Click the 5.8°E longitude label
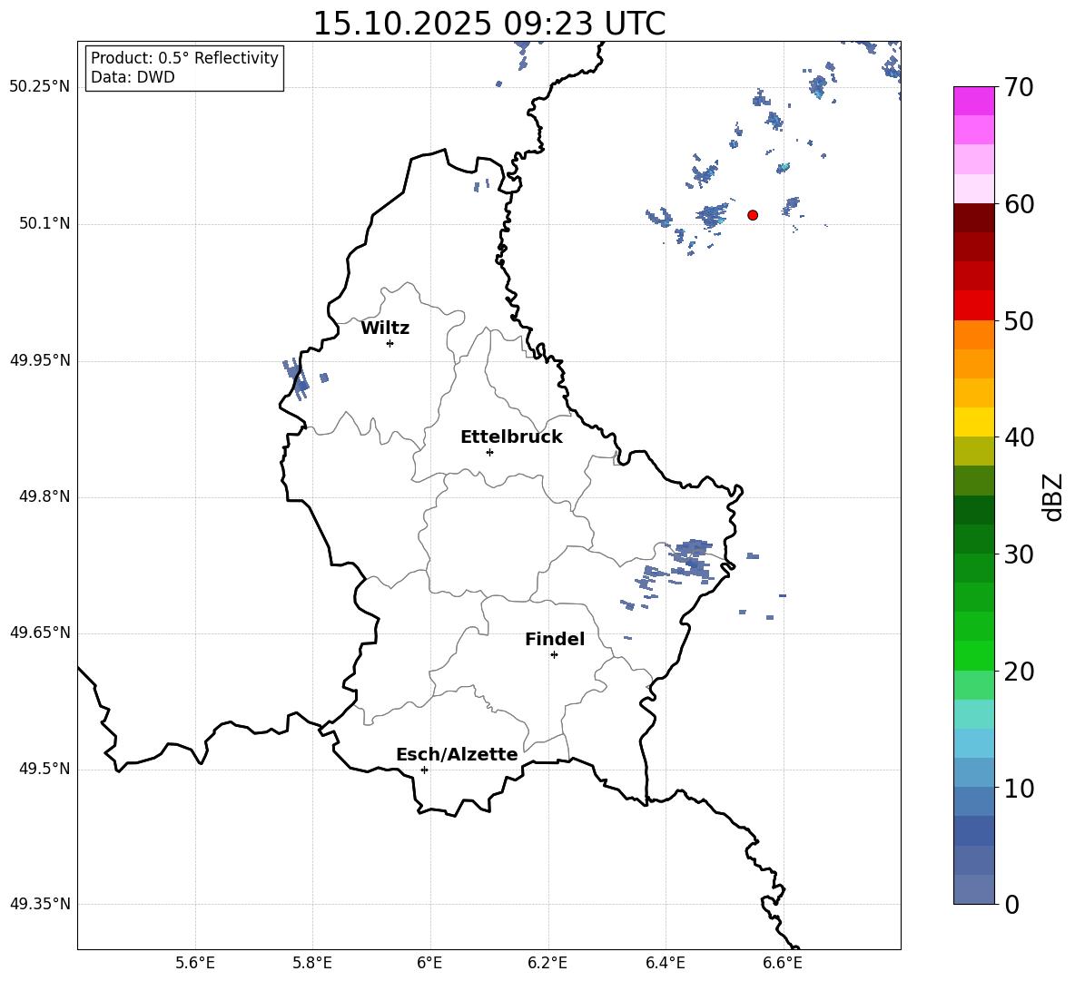 point(312,963)
